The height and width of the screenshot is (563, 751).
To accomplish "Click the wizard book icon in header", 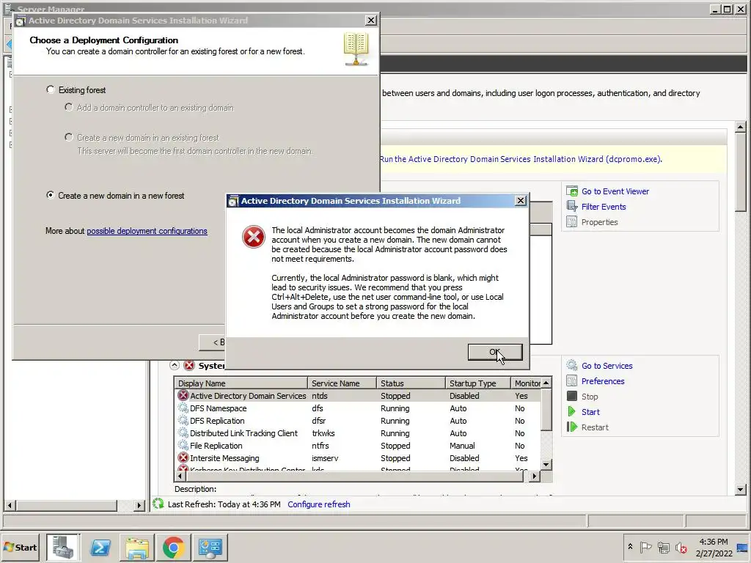I will coord(356,49).
